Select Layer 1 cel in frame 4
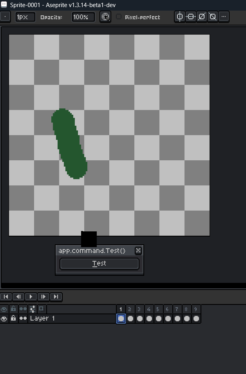246x374 pixels. (x=149, y=319)
